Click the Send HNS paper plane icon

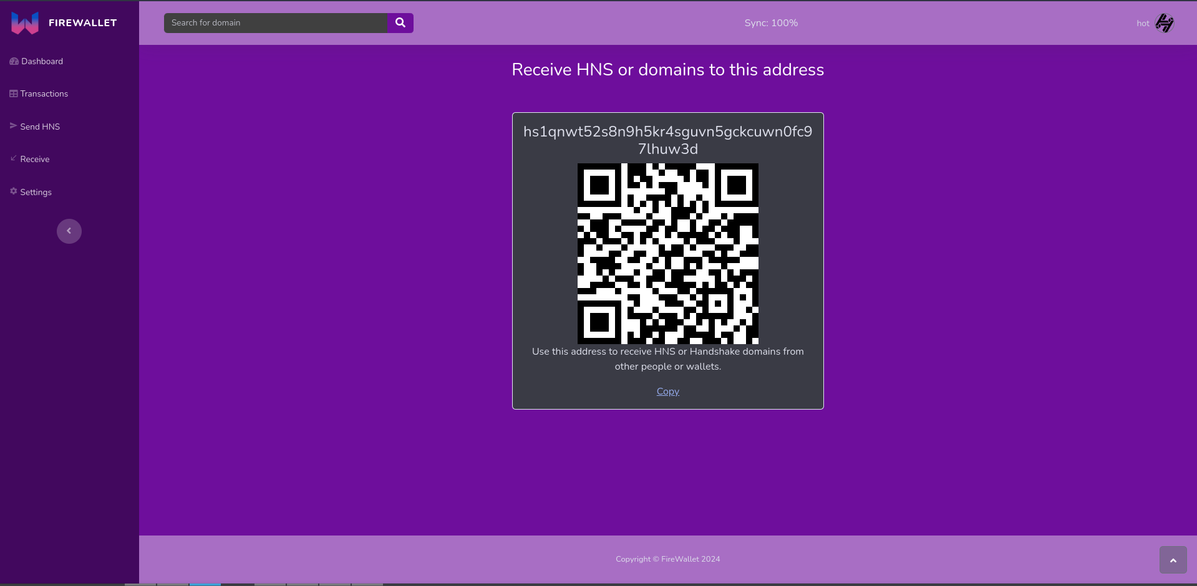tap(13, 127)
